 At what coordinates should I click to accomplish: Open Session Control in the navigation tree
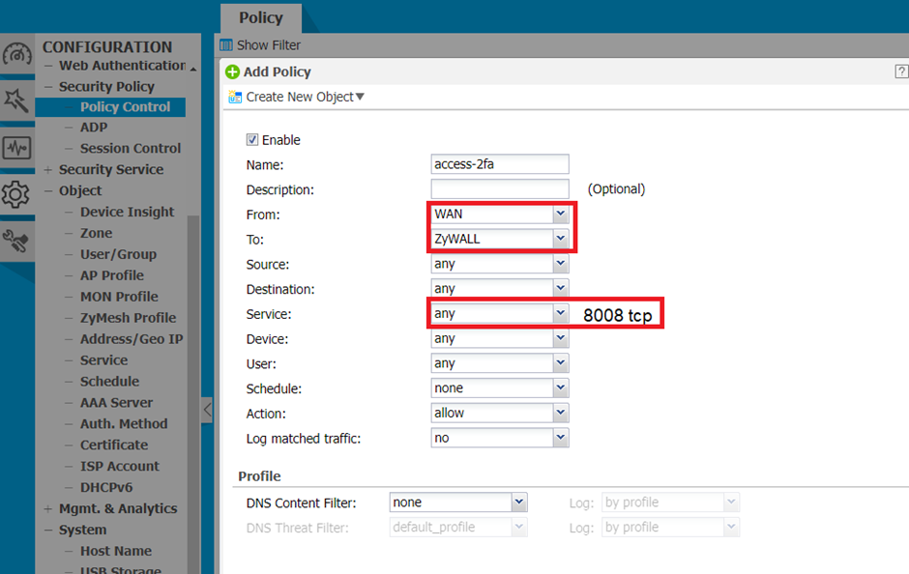(130, 149)
